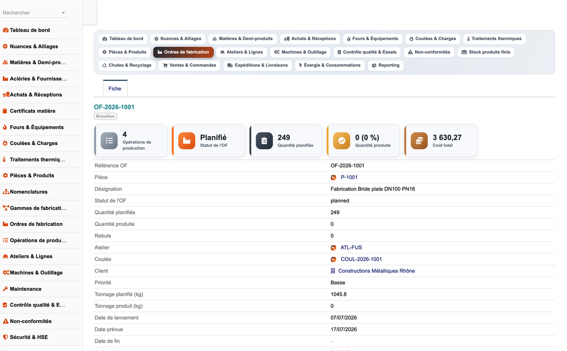Click the Sécurité & HSE shield icon
This screenshot has width=567, height=351.
[6, 337]
